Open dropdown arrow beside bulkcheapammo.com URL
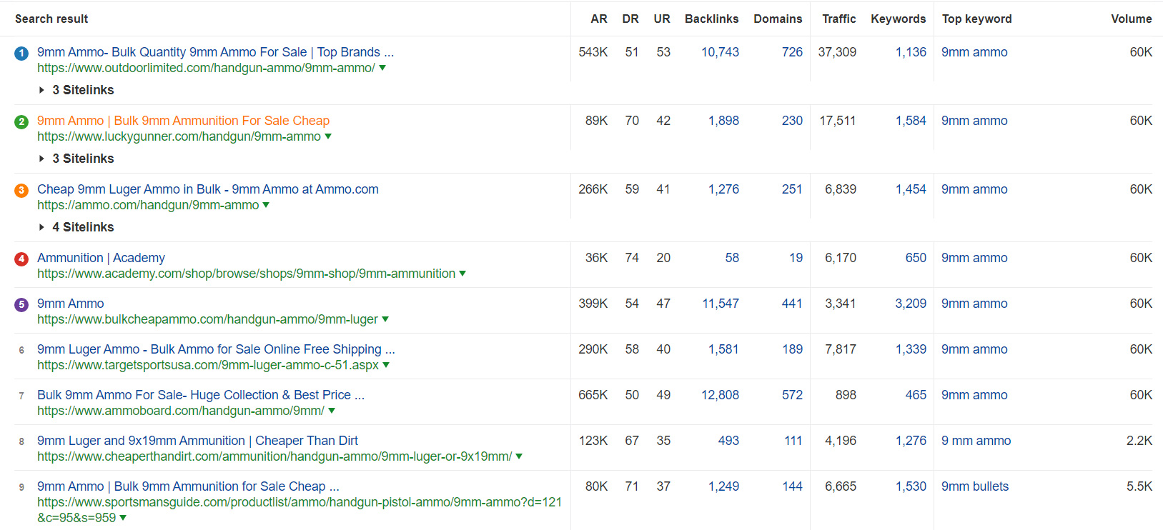The image size is (1163, 530). coord(385,319)
